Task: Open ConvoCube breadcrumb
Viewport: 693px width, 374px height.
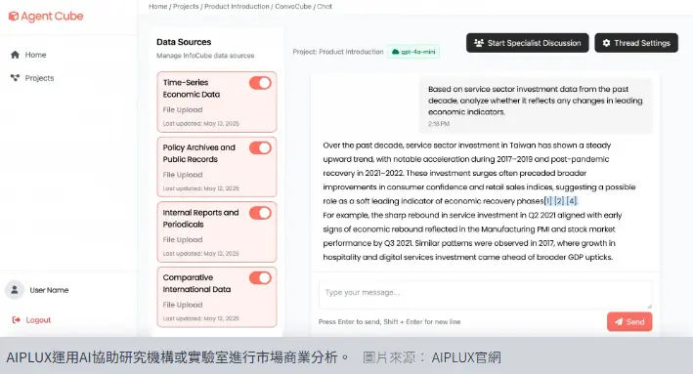Action: [293, 7]
